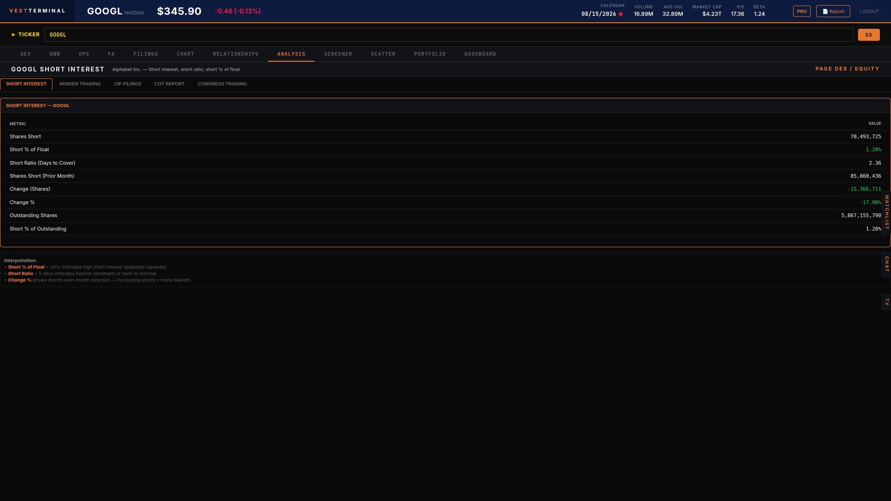Open the SCATTER tab
This screenshot has width=891, height=501.
click(x=383, y=54)
